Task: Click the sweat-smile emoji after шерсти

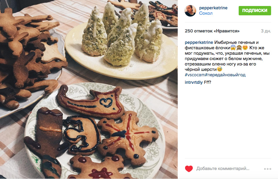Action: point(219,69)
